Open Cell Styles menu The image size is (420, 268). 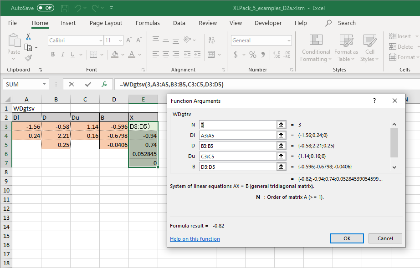[x=369, y=48]
